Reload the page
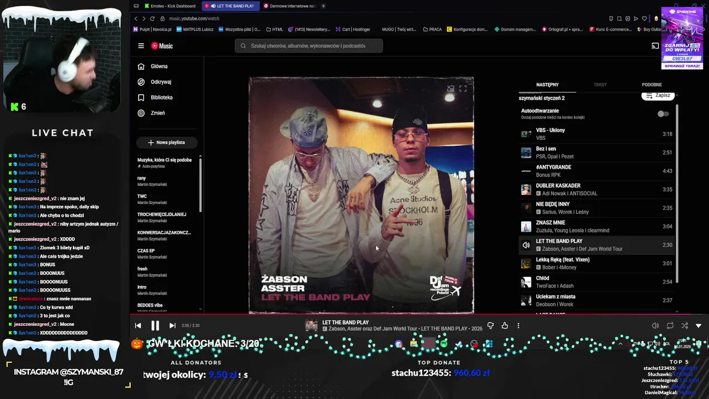This screenshot has height=399, width=709. (x=152, y=18)
